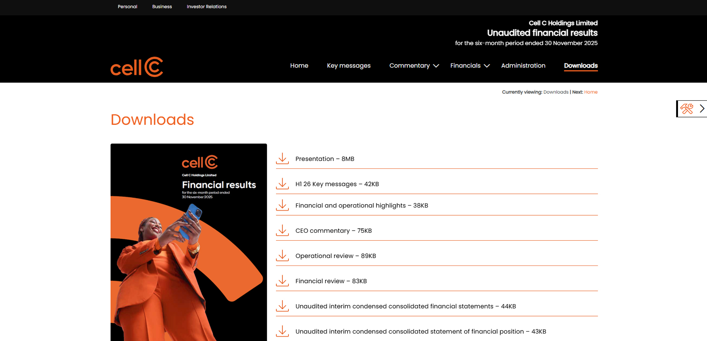Viewport: 707px width, 341px height.
Task: Click statement of financial position – 43KB link
Action: (421, 332)
